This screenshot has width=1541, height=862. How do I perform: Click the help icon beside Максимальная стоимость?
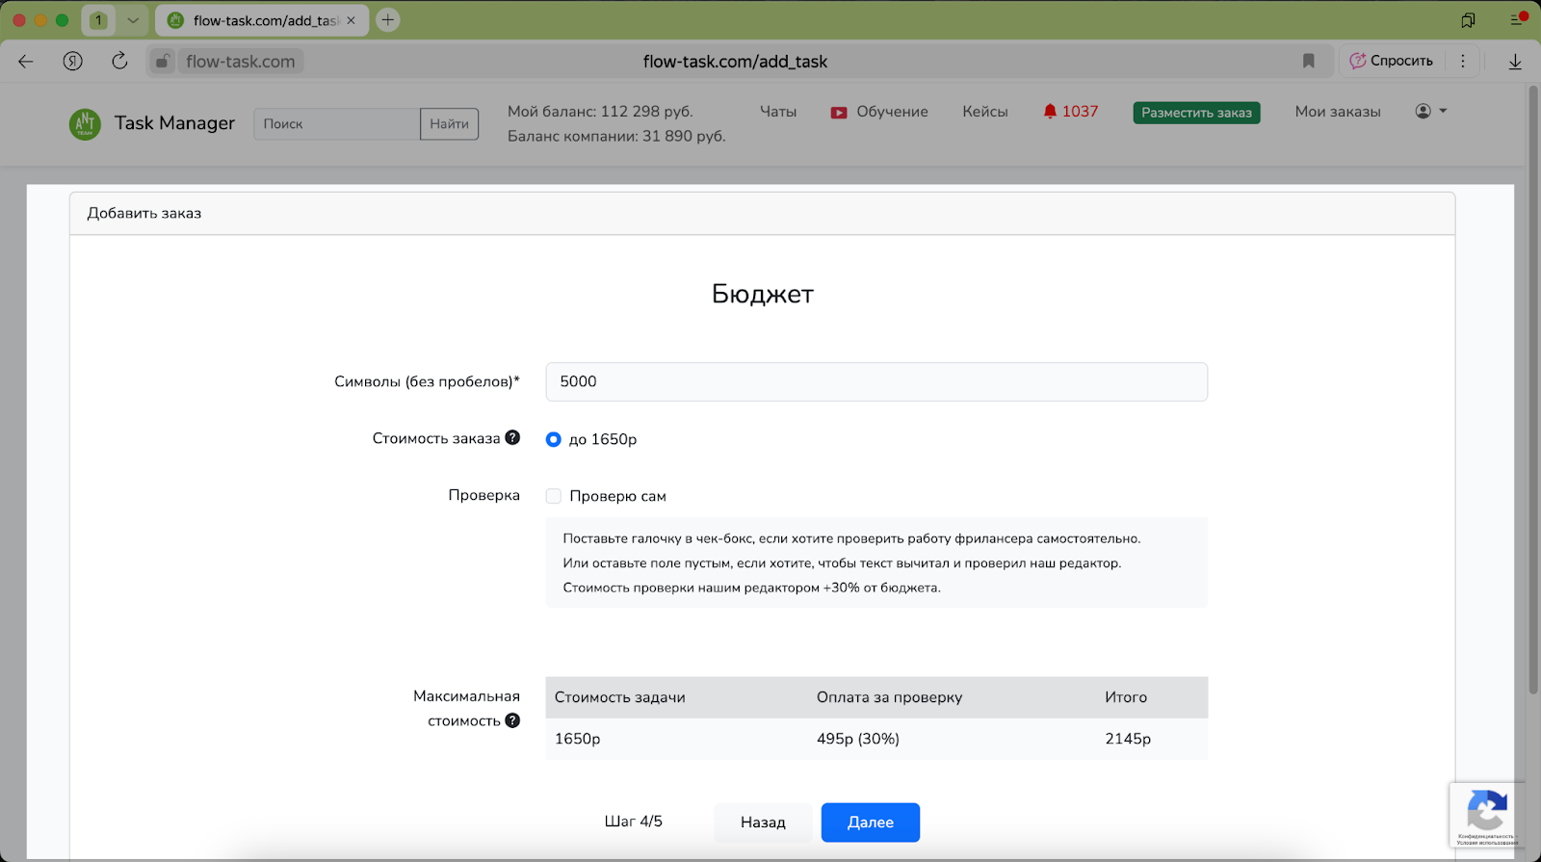(512, 720)
